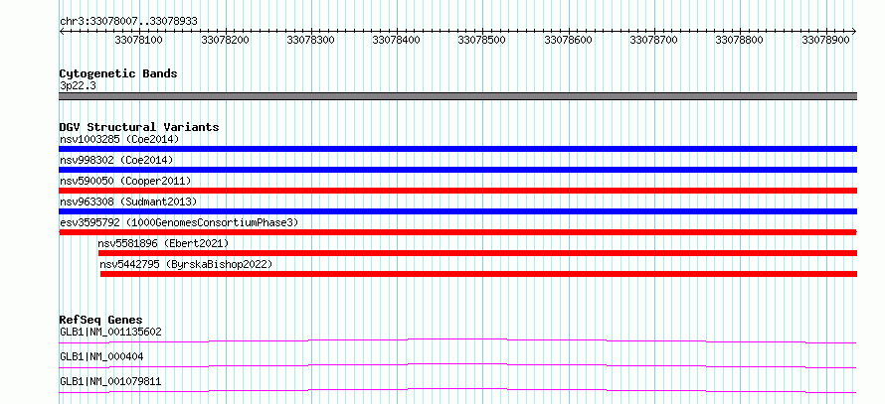Click the magenta intron line of NM_000404

point(457,365)
